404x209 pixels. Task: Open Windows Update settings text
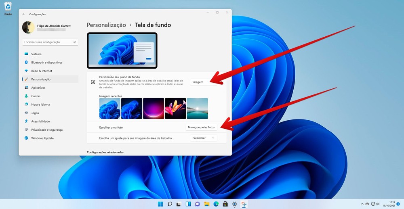coord(42,138)
